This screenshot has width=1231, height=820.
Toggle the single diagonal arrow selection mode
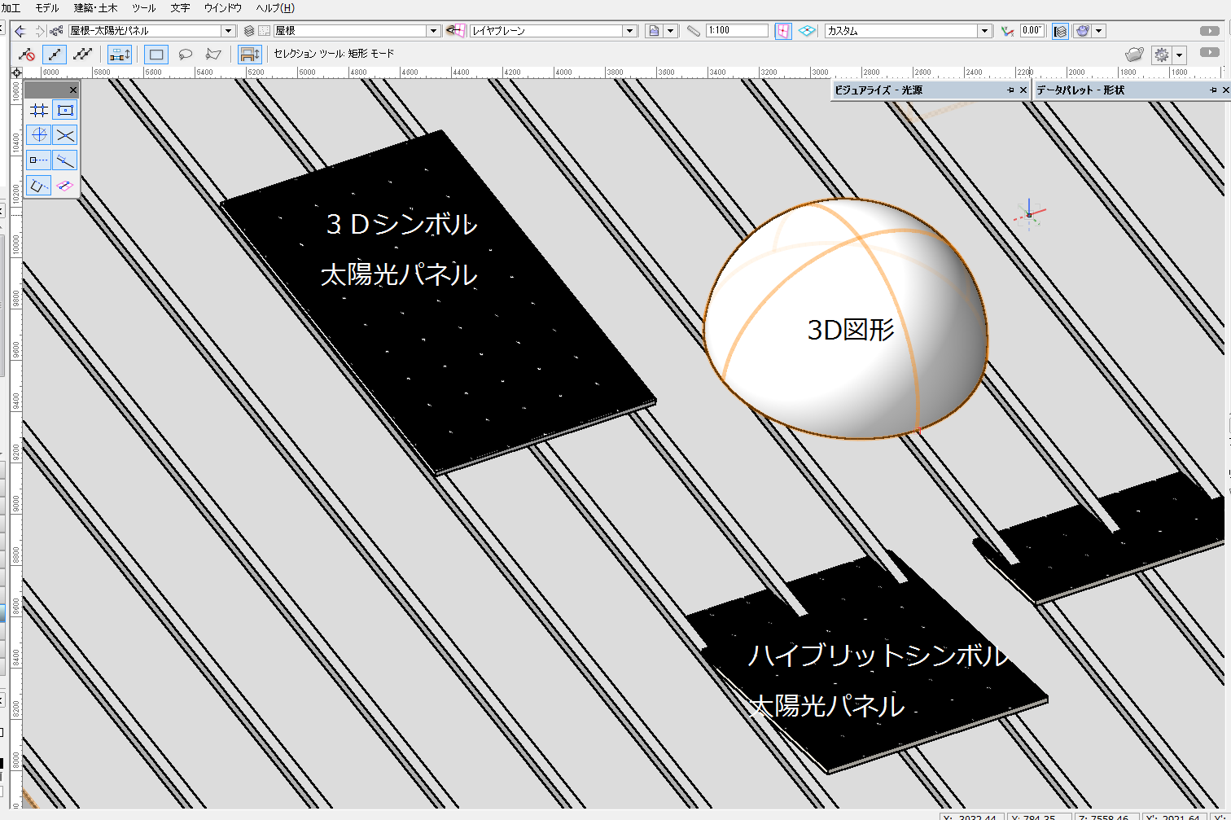coord(55,55)
